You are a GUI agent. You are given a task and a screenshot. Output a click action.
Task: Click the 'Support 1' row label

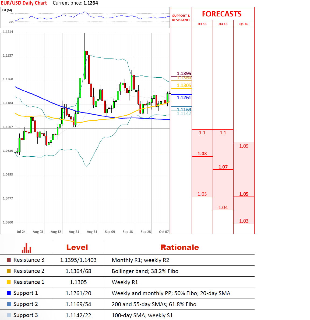point(26,293)
